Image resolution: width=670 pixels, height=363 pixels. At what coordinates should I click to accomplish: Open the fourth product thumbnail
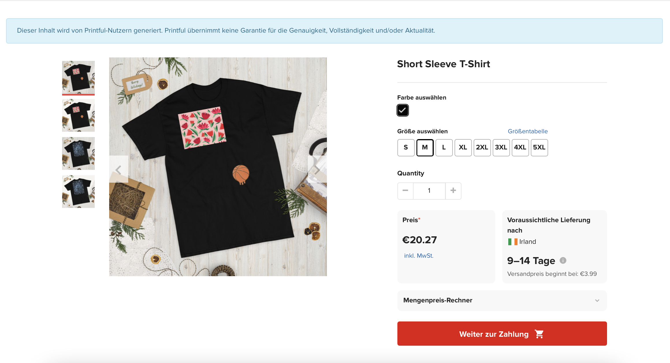(x=78, y=191)
